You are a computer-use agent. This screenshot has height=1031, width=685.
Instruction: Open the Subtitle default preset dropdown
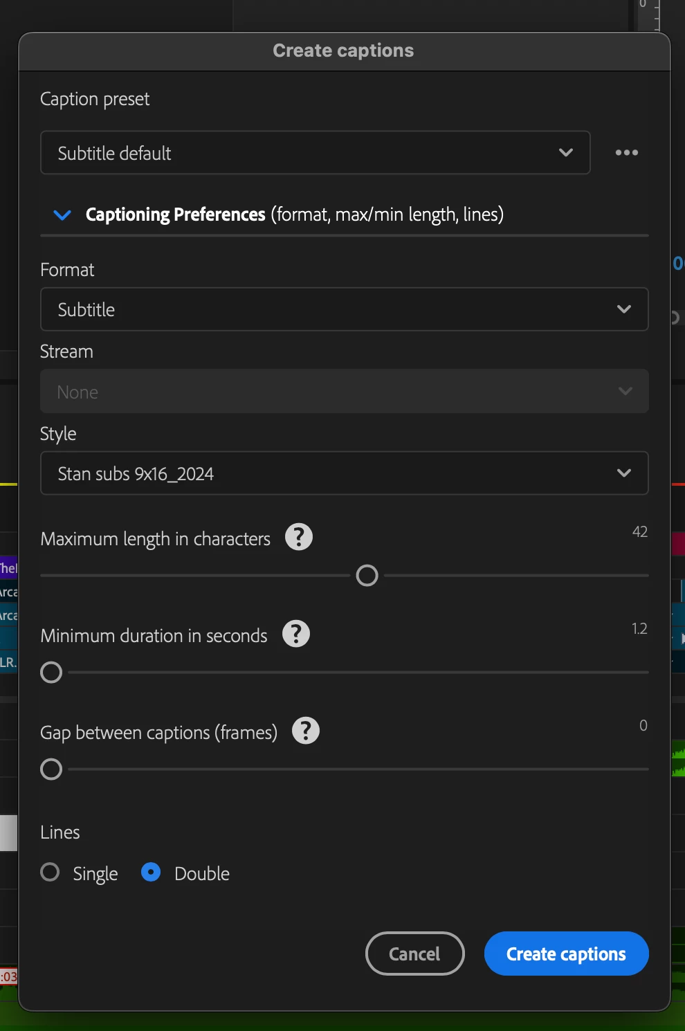315,153
